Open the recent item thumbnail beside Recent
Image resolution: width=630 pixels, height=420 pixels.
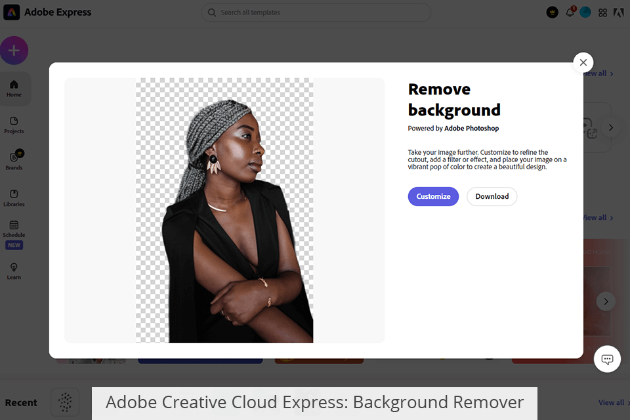tap(65, 402)
